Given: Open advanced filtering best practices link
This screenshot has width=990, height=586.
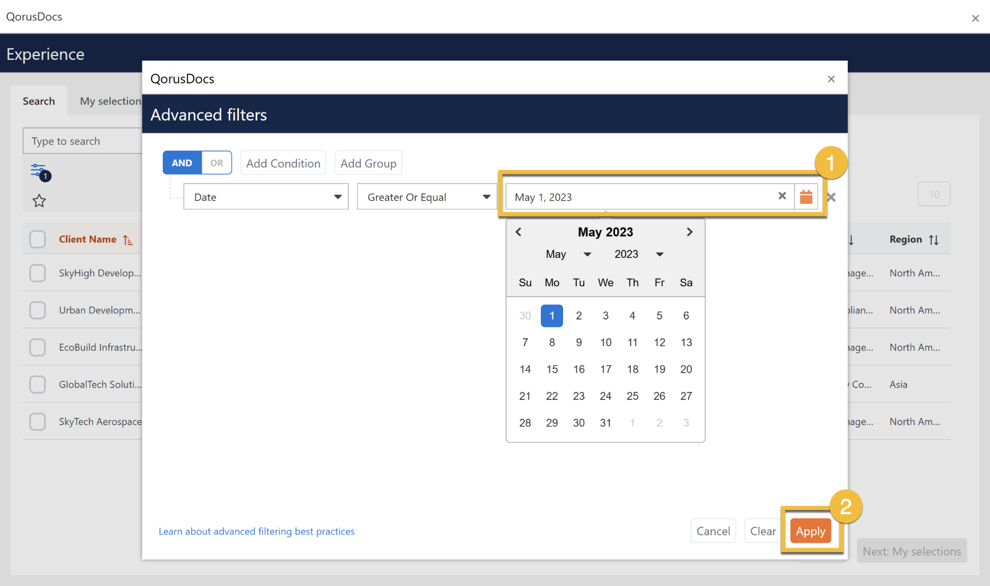Looking at the screenshot, I should point(257,532).
